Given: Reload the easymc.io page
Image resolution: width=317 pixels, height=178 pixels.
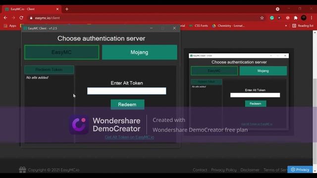Looking at the screenshot, I should coord(21,18).
